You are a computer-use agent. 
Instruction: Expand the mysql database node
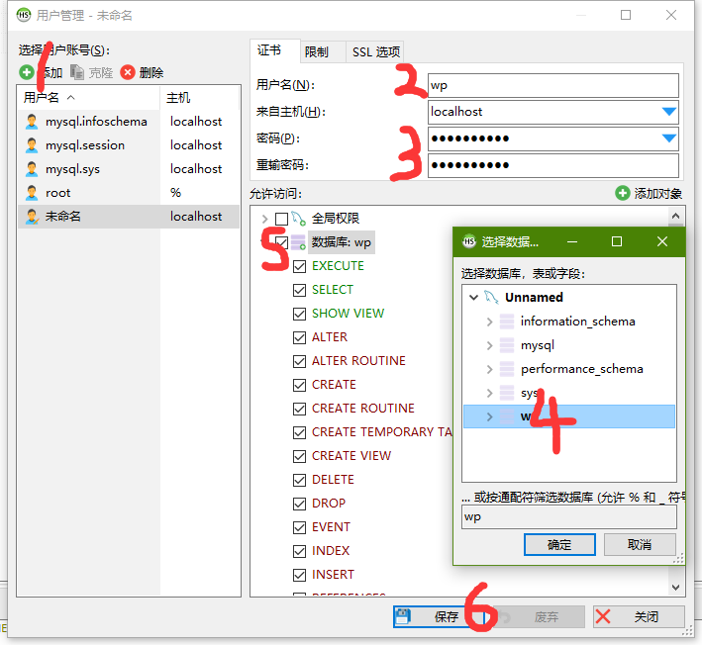[489, 345]
